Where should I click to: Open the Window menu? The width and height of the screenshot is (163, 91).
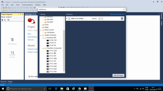pos(38,5)
